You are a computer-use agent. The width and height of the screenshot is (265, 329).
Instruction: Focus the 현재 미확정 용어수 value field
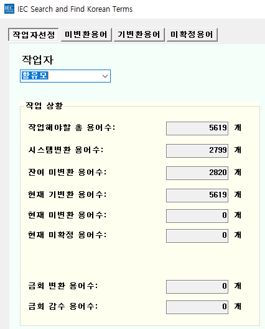click(x=197, y=236)
